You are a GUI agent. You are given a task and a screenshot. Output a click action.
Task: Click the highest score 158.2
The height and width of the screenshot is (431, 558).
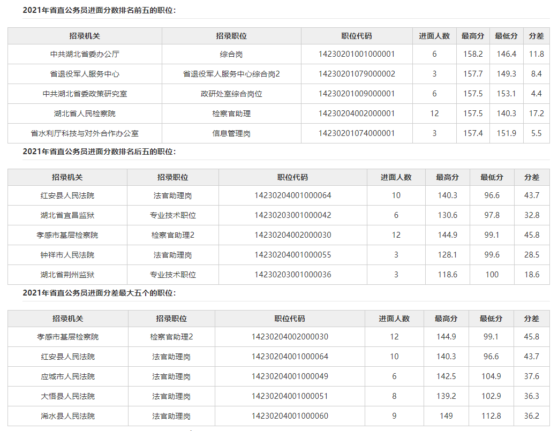(x=473, y=54)
